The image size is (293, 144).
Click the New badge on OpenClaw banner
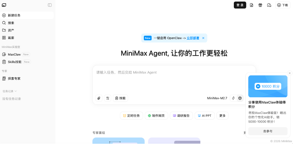pyautogui.click(x=148, y=38)
